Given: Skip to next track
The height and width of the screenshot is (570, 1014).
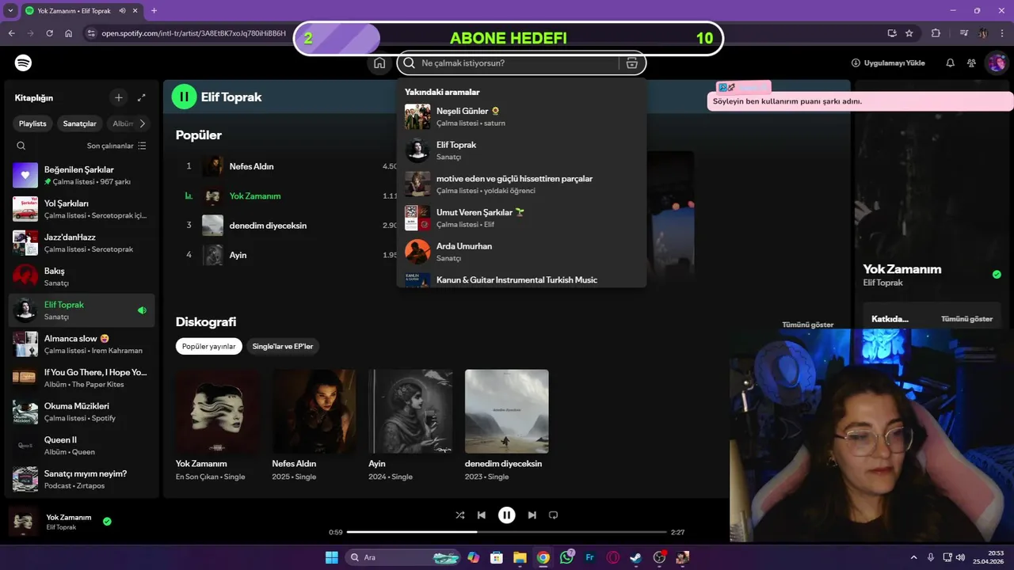Looking at the screenshot, I should tap(532, 515).
